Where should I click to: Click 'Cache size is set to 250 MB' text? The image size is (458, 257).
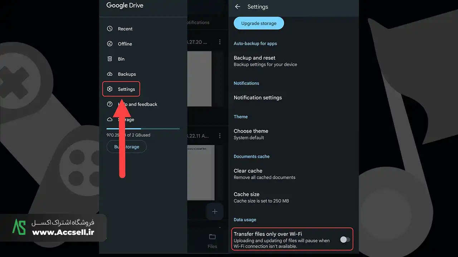261,201
